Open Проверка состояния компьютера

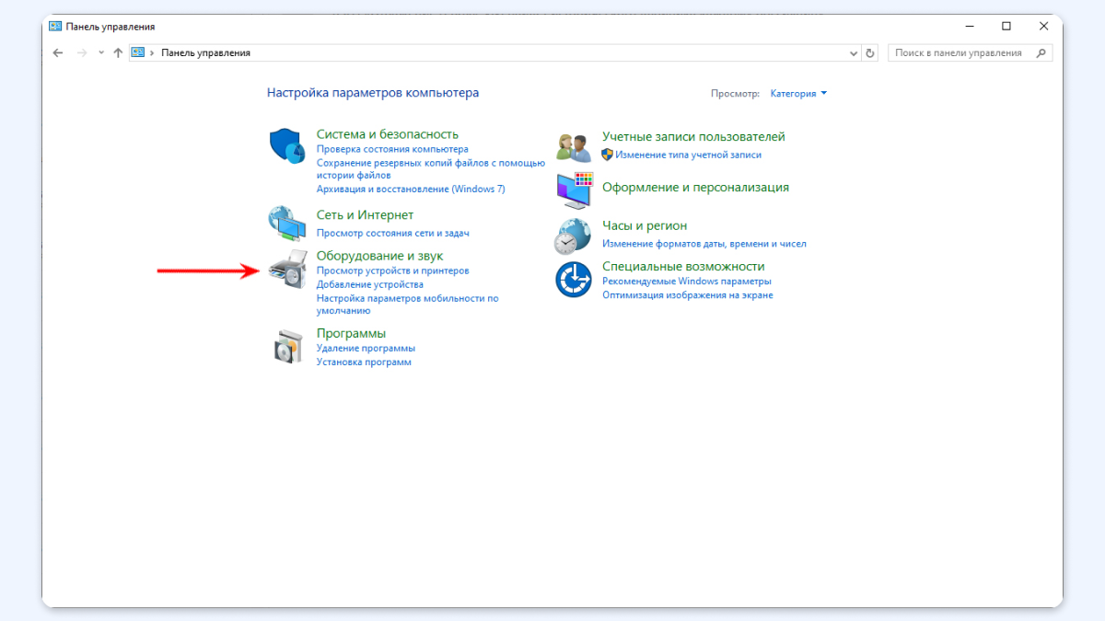tap(392, 149)
